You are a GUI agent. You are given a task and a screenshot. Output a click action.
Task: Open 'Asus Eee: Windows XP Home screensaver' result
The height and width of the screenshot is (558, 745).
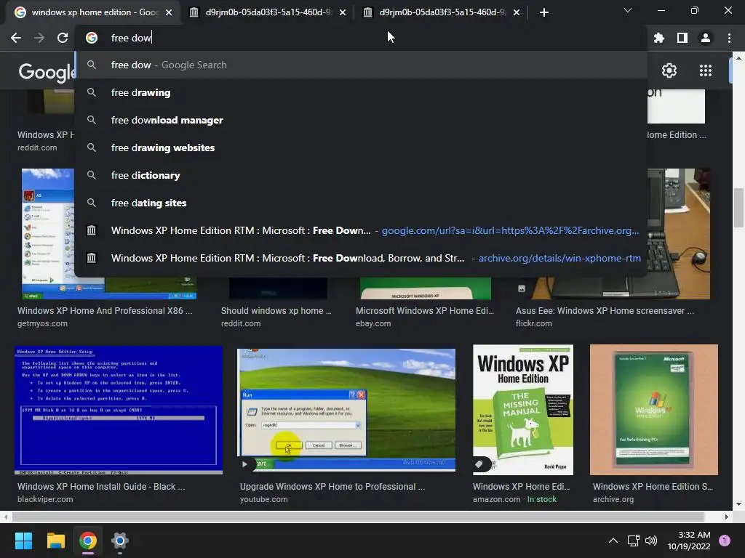pos(605,311)
